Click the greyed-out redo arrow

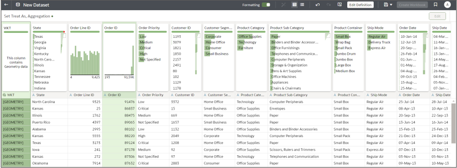click(328, 5)
